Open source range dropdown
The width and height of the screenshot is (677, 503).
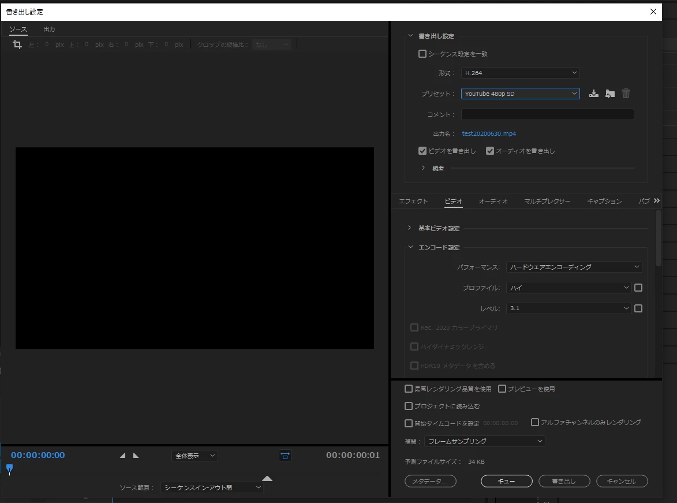tap(212, 487)
